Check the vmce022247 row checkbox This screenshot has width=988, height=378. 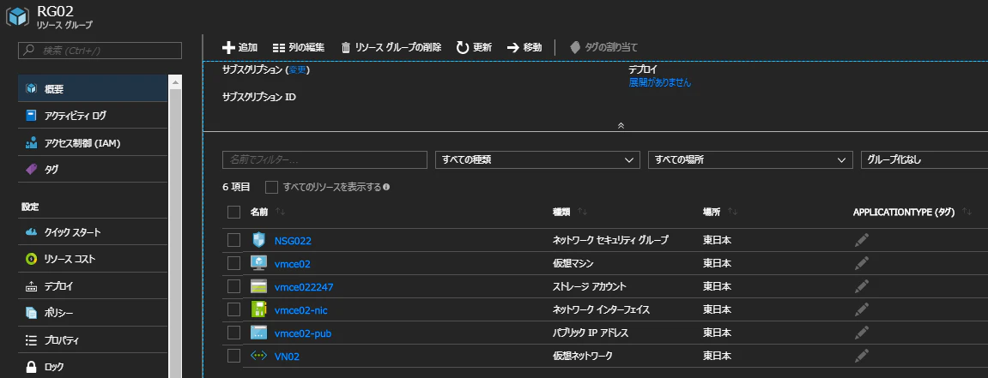(x=233, y=286)
